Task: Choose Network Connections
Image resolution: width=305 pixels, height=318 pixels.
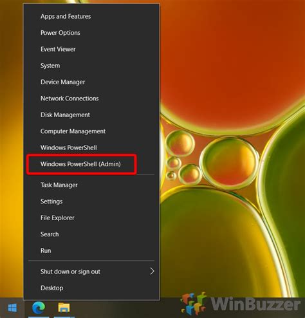Action: (x=91, y=98)
